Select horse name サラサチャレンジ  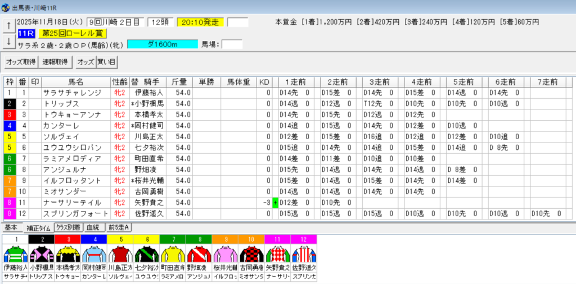[72, 93]
